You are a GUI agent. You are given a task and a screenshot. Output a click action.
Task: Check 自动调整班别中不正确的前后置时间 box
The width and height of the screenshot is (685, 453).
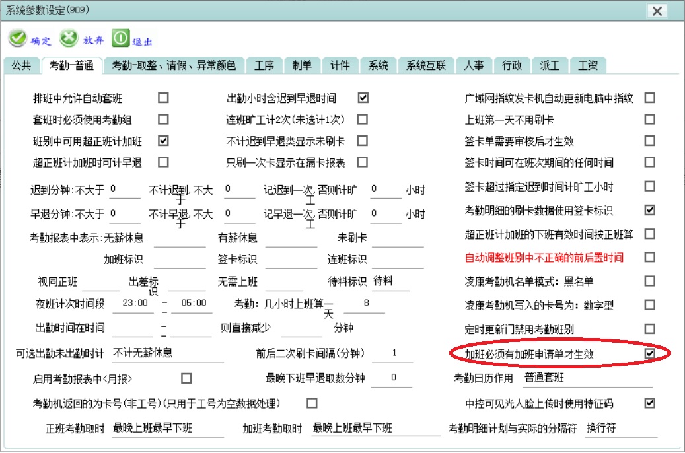pos(650,257)
